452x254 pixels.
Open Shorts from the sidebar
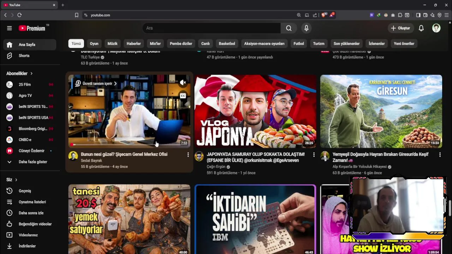click(x=30, y=56)
